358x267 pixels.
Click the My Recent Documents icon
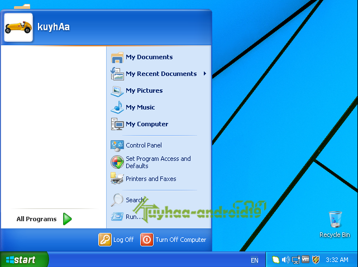[x=117, y=74]
